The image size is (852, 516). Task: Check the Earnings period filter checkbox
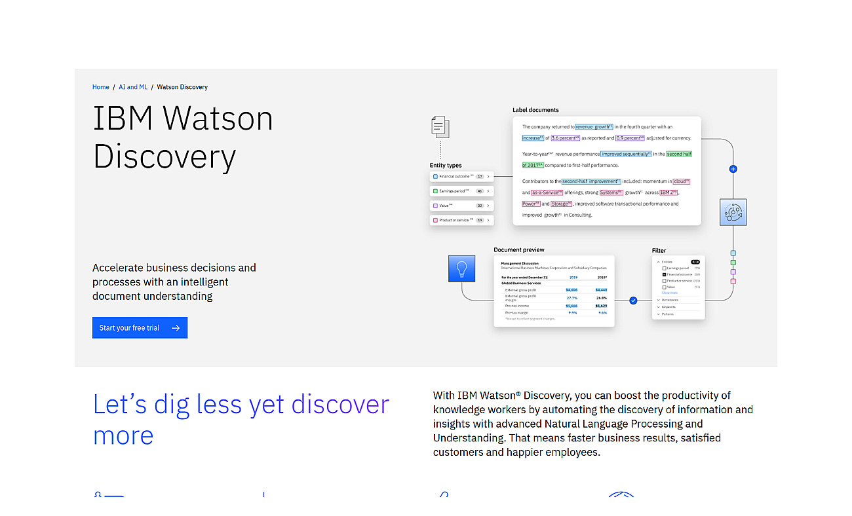[x=665, y=268]
